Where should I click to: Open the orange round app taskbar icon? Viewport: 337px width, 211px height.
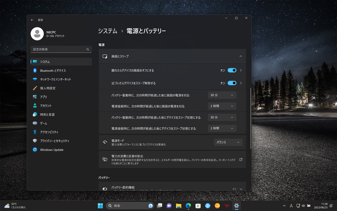[217, 206]
